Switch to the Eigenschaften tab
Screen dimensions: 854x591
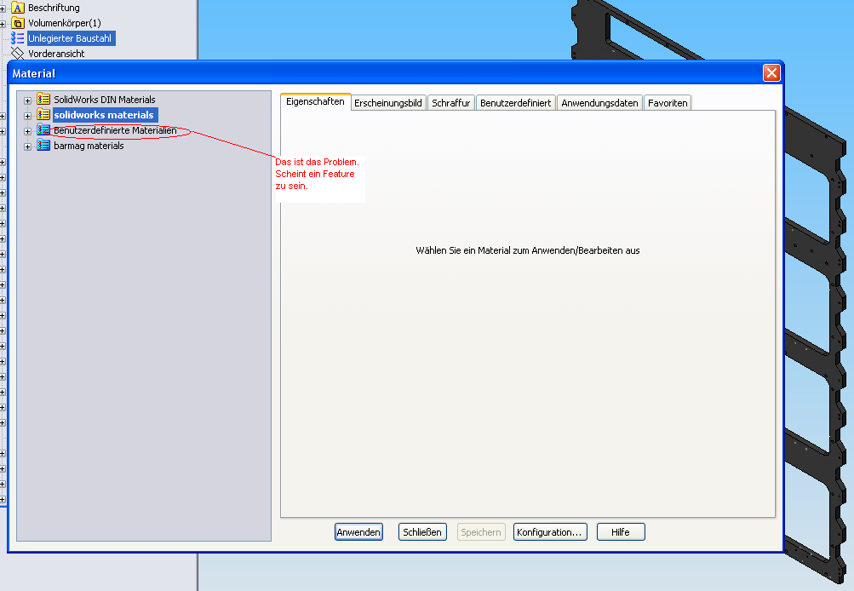pyautogui.click(x=315, y=102)
